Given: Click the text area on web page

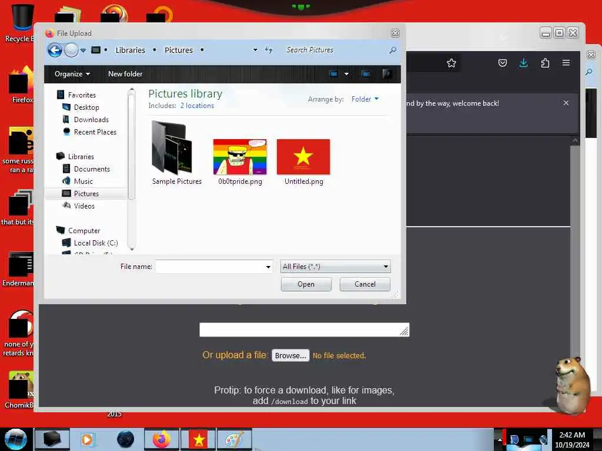Looking at the screenshot, I should pyautogui.click(x=304, y=330).
